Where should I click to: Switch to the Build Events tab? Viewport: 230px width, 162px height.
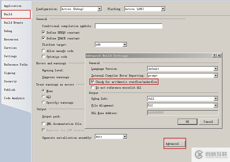click(14, 23)
